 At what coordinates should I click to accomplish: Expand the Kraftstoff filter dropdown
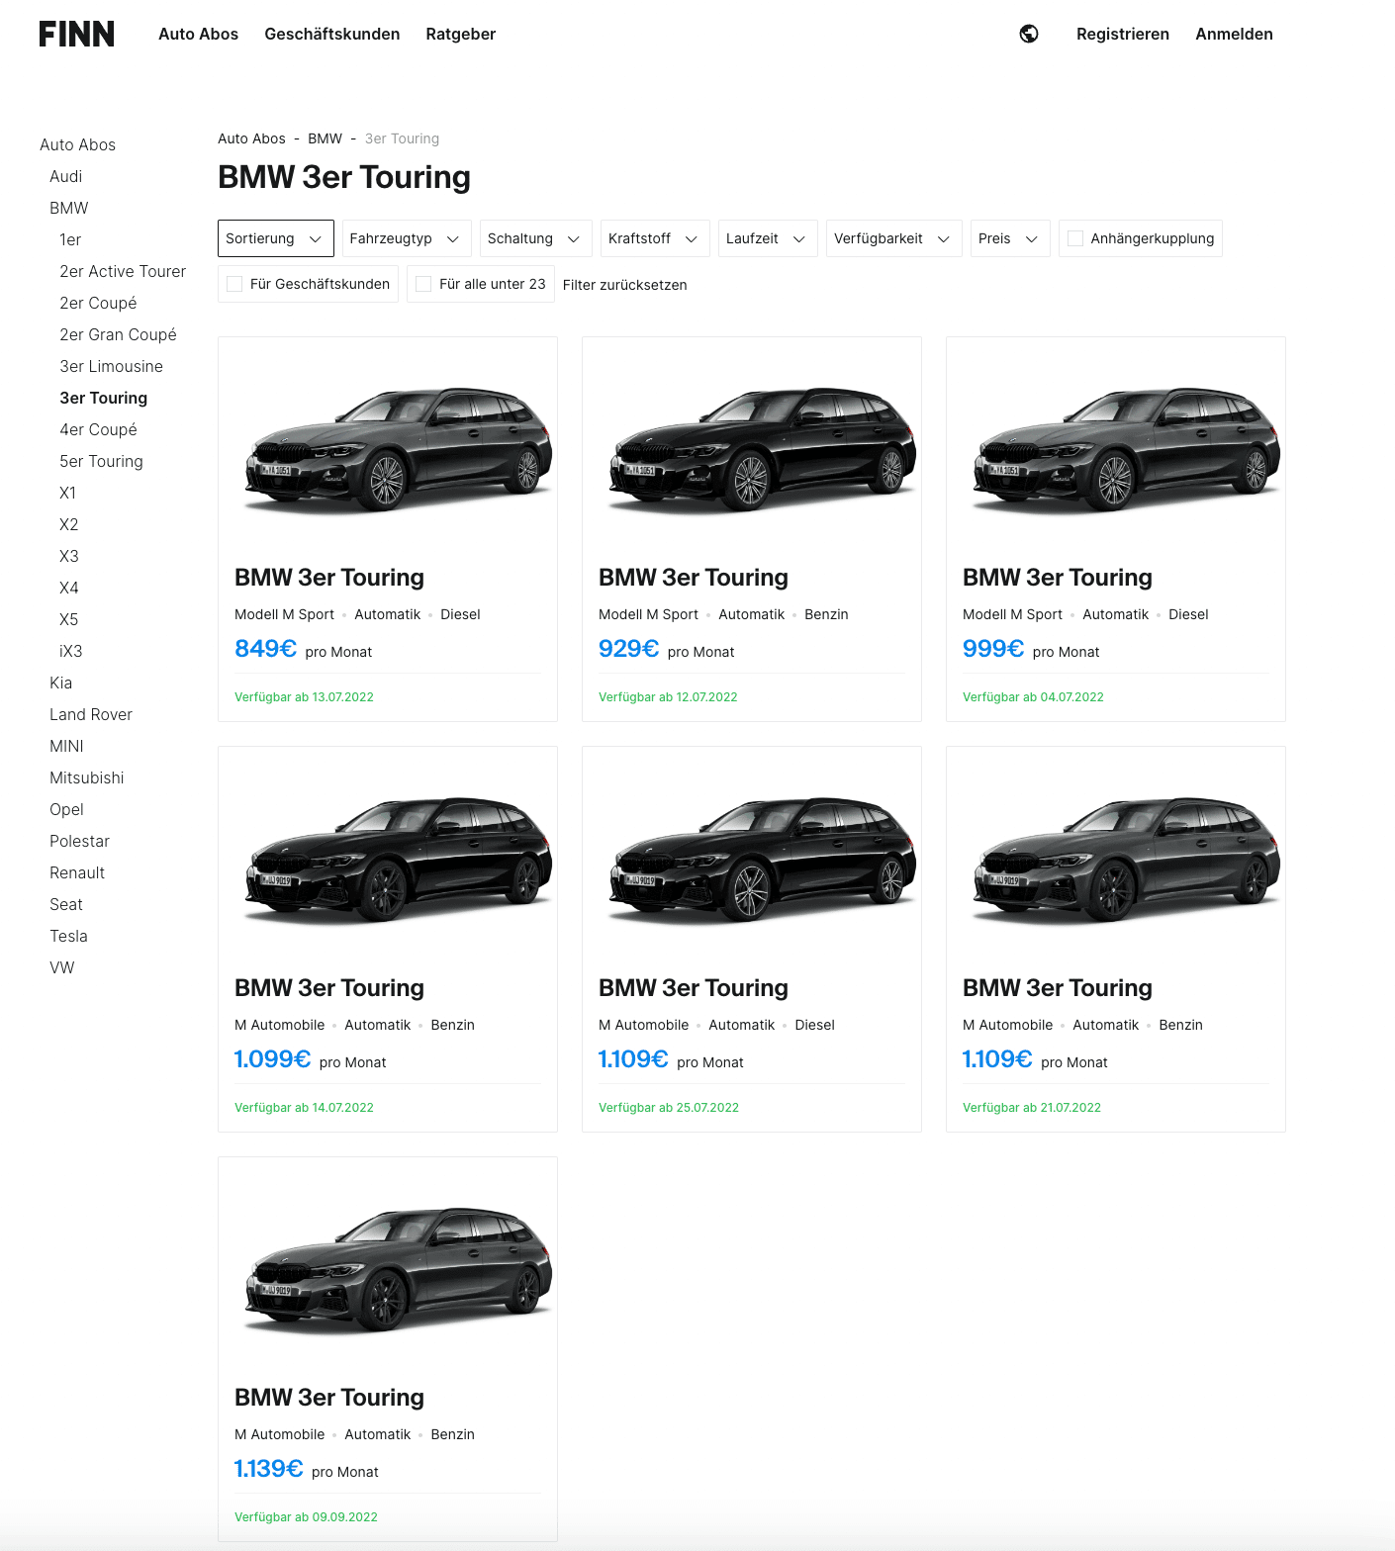tap(655, 238)
